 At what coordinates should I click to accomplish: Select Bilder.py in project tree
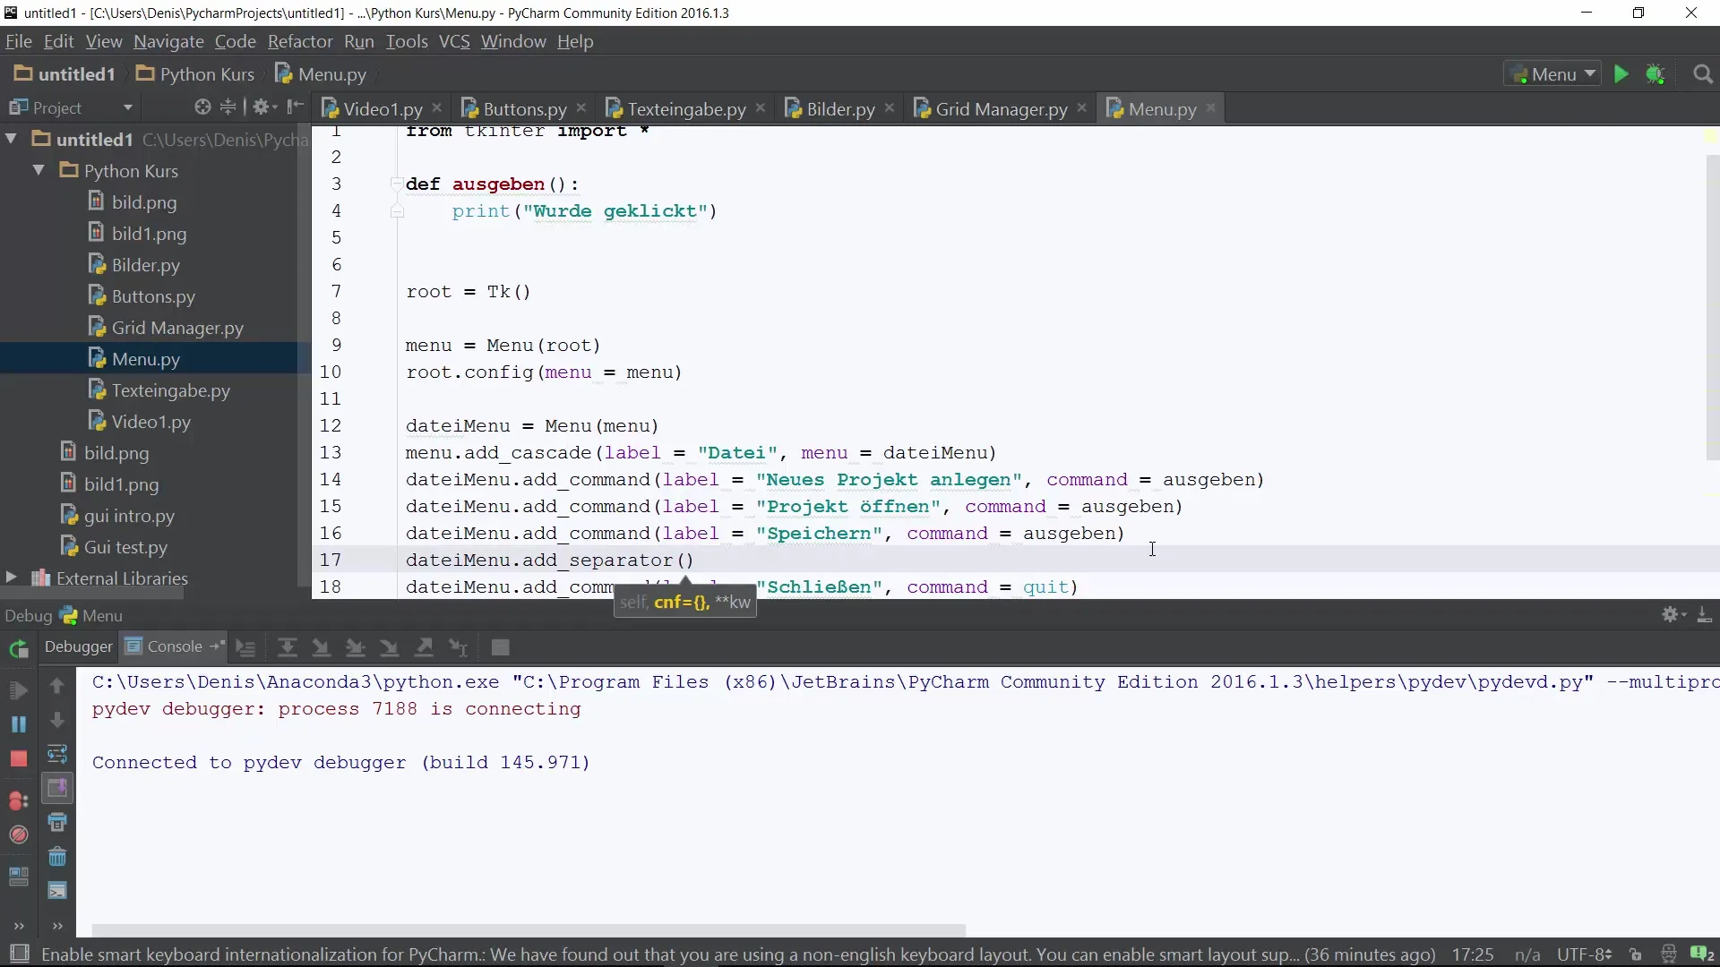pyautogui.click(x=145, y=265)
